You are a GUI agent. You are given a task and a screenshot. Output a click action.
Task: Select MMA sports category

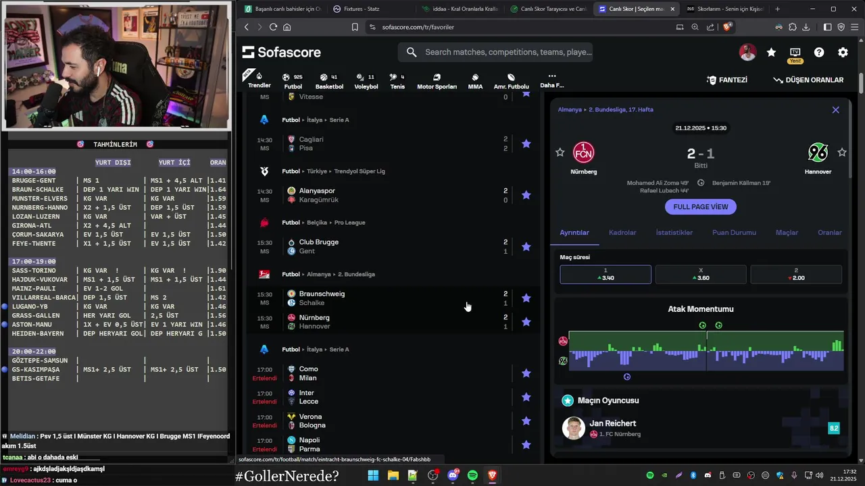pos(475,81)
